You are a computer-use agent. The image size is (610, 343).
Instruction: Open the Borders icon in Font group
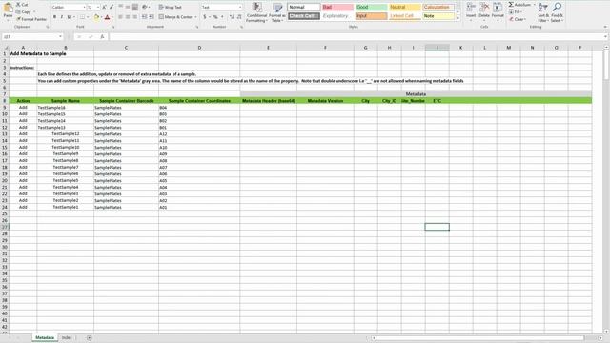82,17
